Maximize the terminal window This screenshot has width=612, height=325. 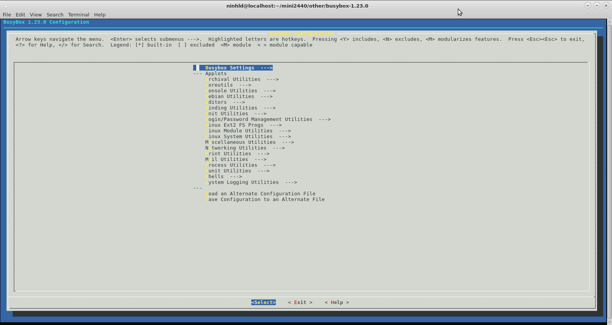[597, 5]
